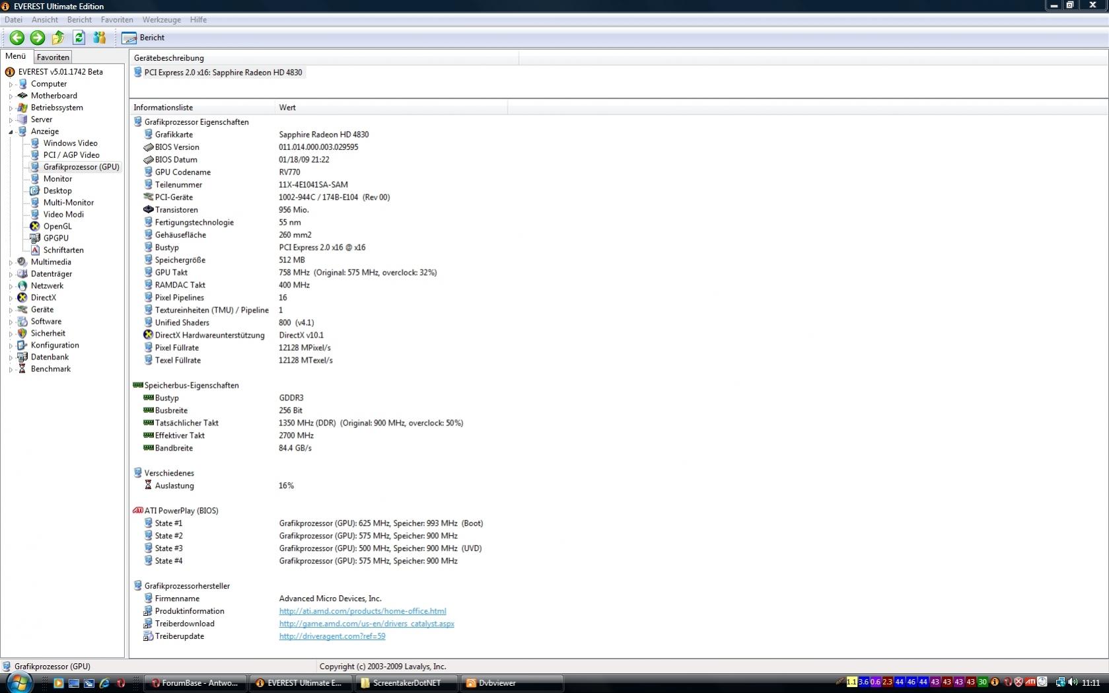Click the system clock showing 11:11
Viewport: 1109px width, 693px height.
pos(1091,683)
